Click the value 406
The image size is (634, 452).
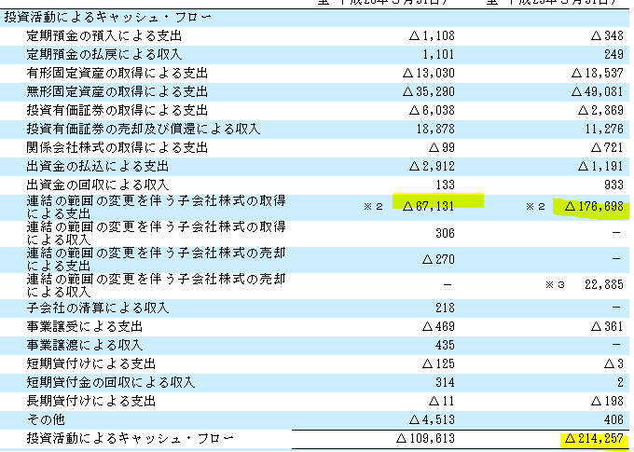pyautogui.click(x=613, y=419)
